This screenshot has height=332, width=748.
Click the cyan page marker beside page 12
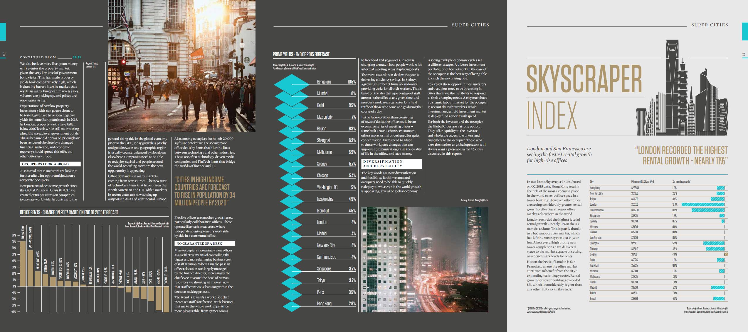745,32
